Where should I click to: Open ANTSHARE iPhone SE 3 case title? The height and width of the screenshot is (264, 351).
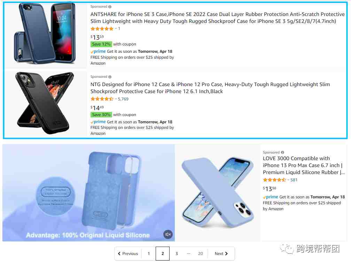[x=217, y=18]
